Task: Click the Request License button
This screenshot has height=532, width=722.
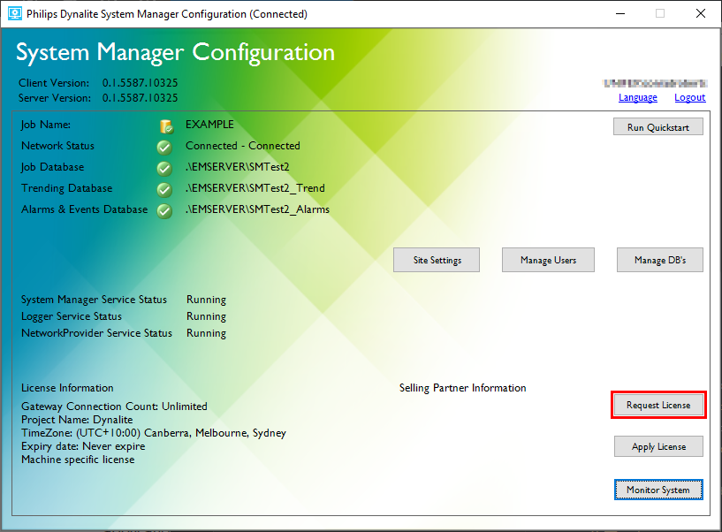Action: [x=658, y=405]
